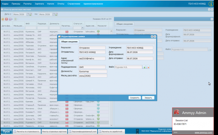Click the Сохранить button
Image resolution: width=218 pixels, height=135 pixels.
(135, 98)
